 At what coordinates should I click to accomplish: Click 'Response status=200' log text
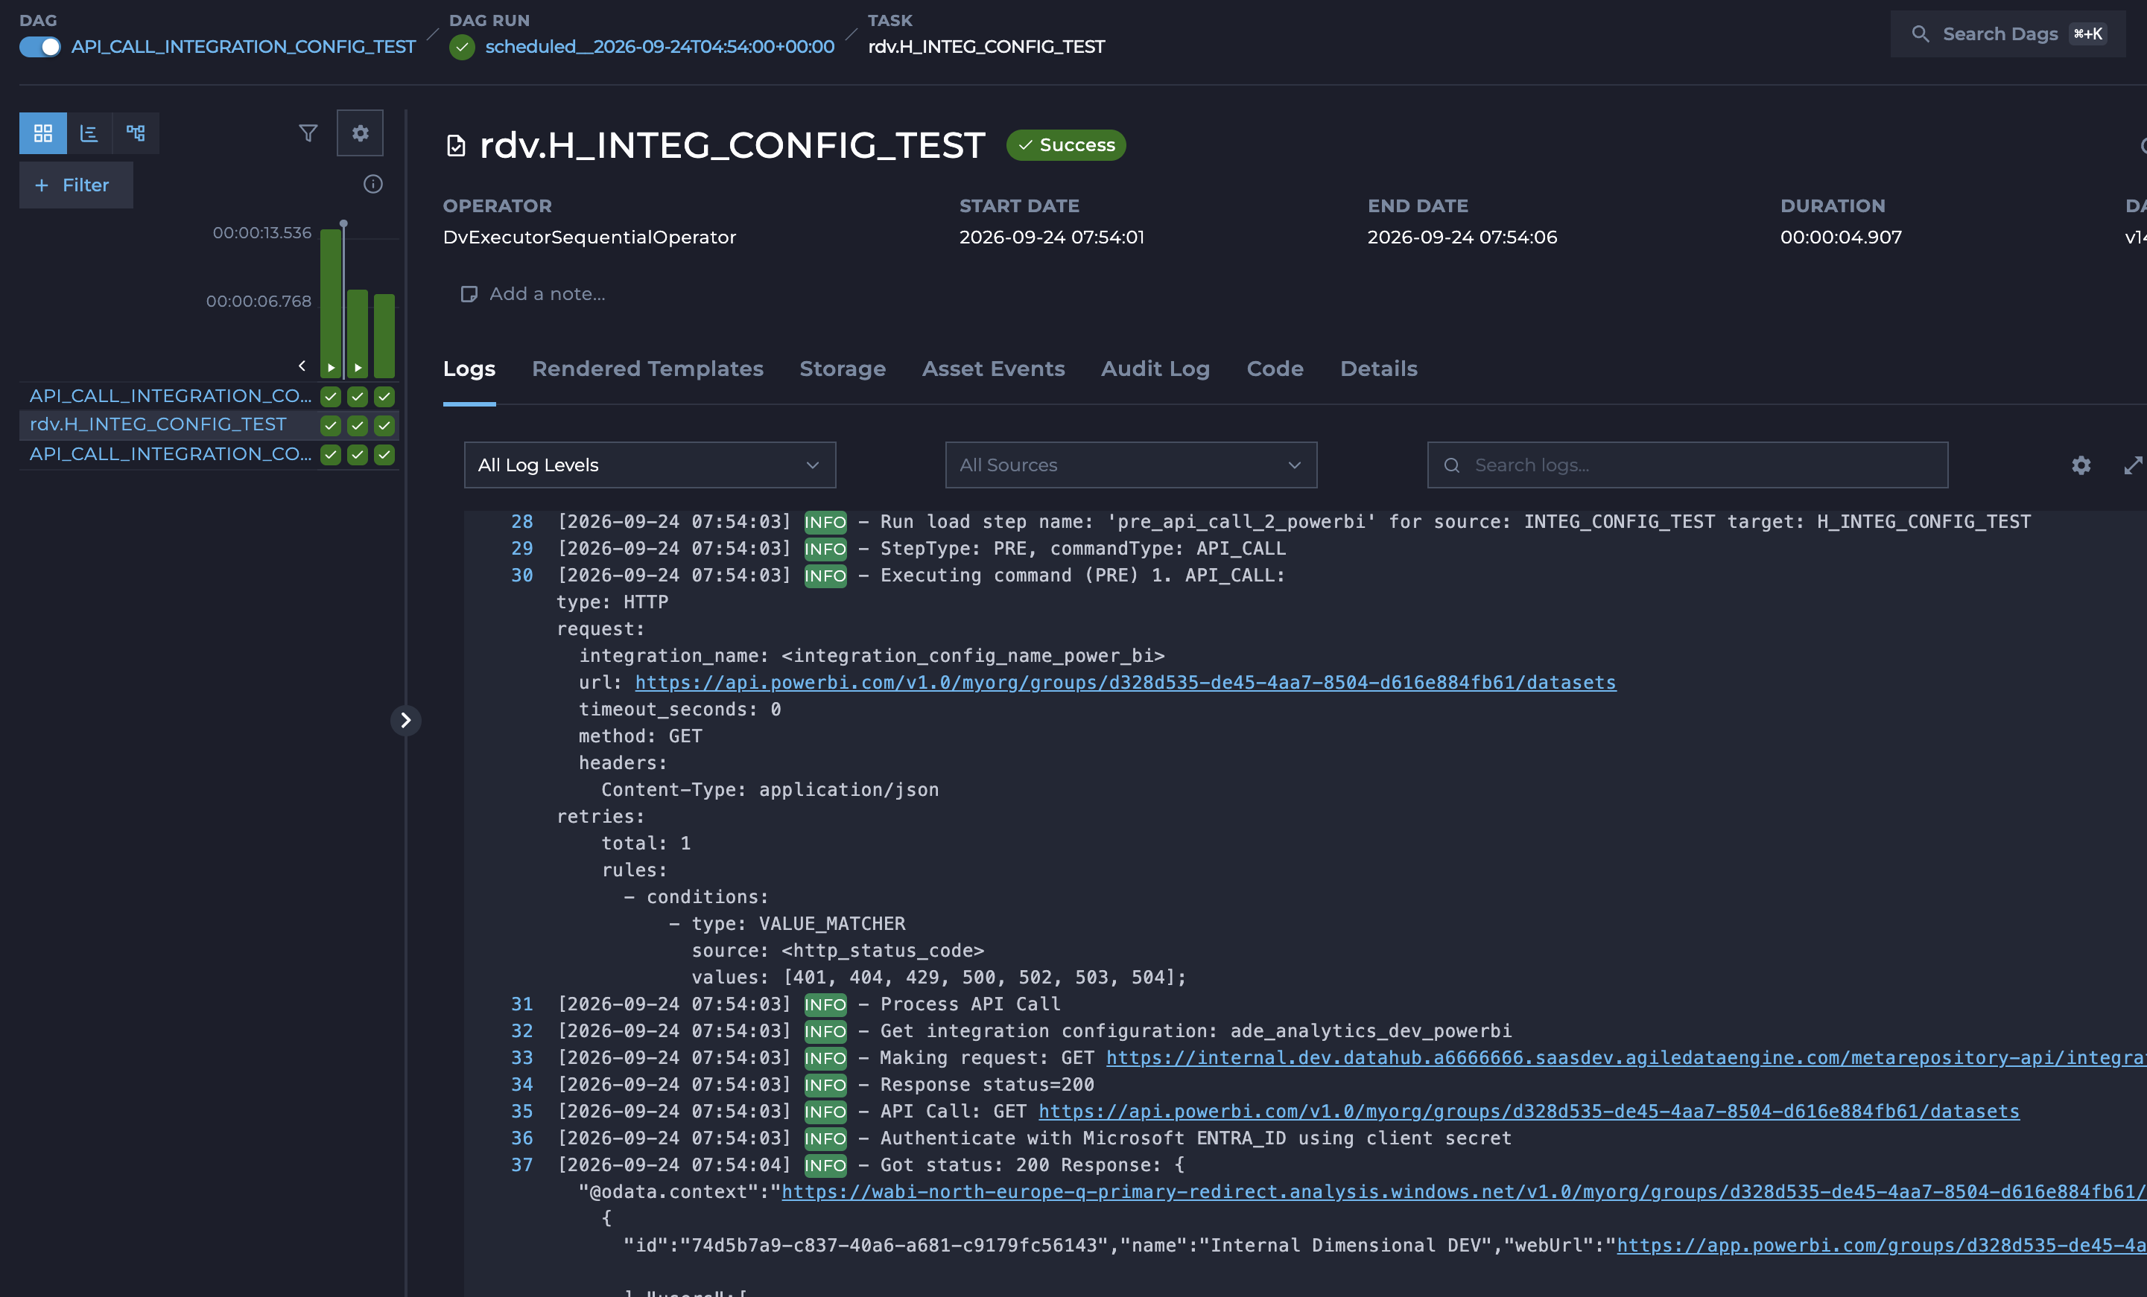coord(986,1085)
